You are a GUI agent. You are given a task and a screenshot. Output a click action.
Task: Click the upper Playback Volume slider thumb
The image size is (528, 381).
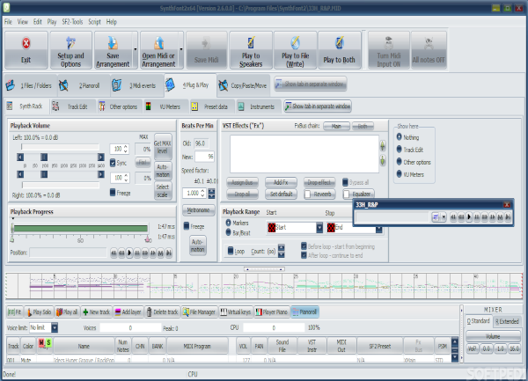(44, 158)
